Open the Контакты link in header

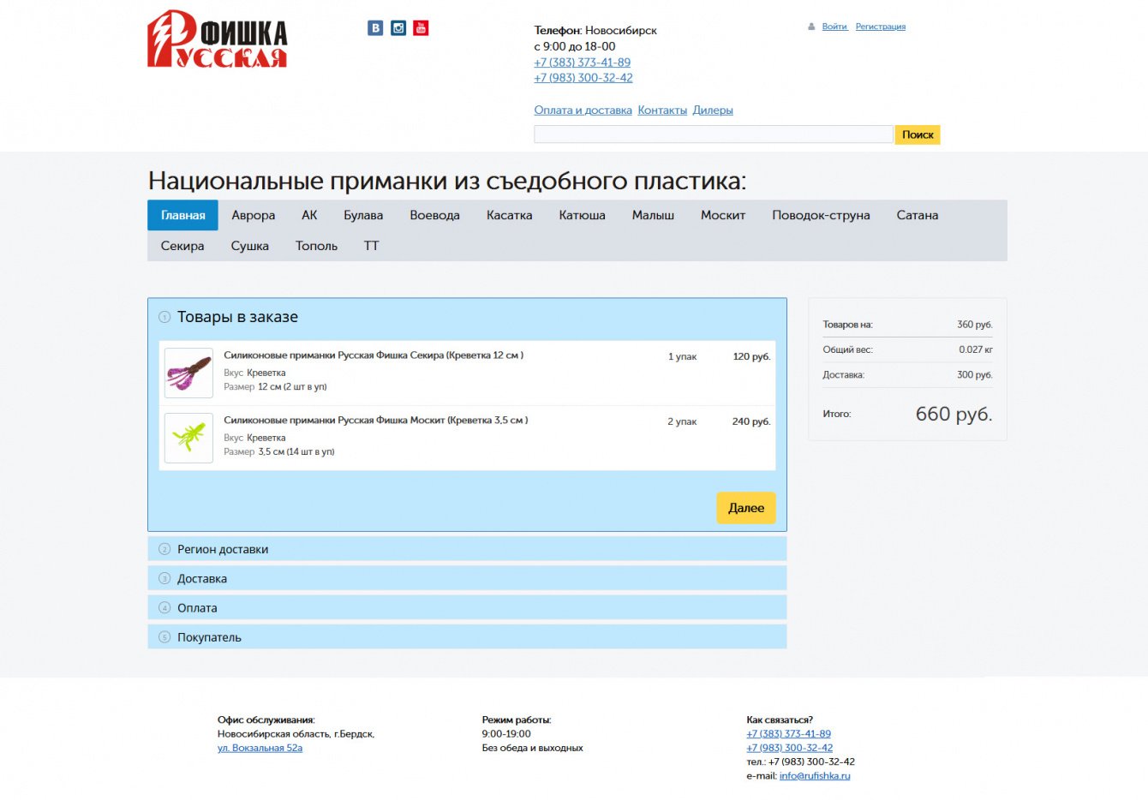coord(662,110)
